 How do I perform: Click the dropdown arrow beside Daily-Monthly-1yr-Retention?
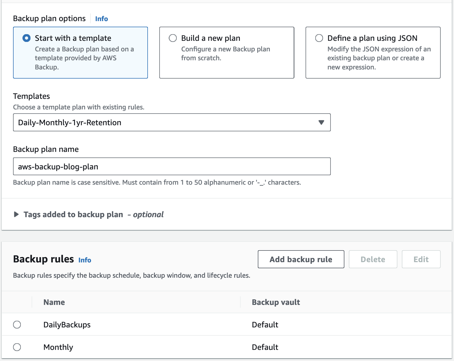[321, 122]
